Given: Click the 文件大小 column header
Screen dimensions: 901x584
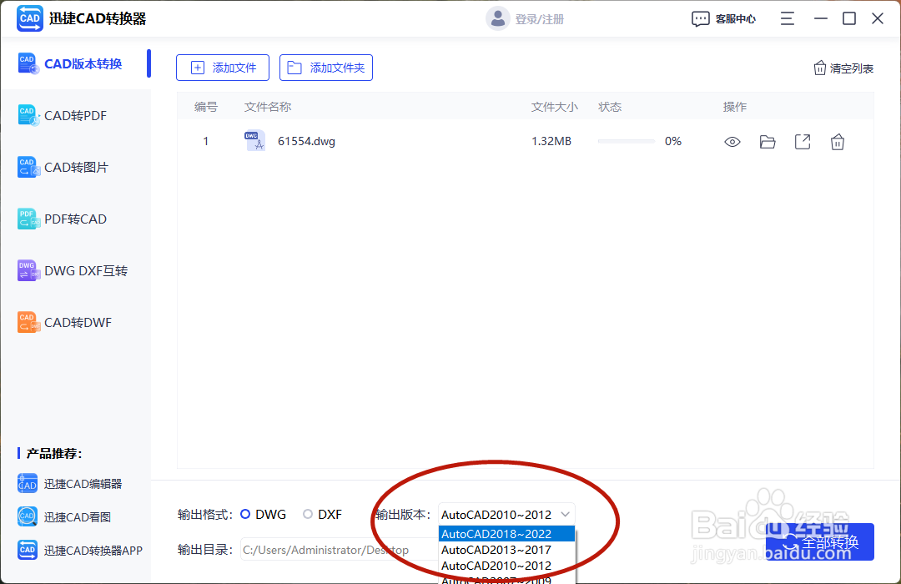Looking at the screenshot, I should 555,107.
